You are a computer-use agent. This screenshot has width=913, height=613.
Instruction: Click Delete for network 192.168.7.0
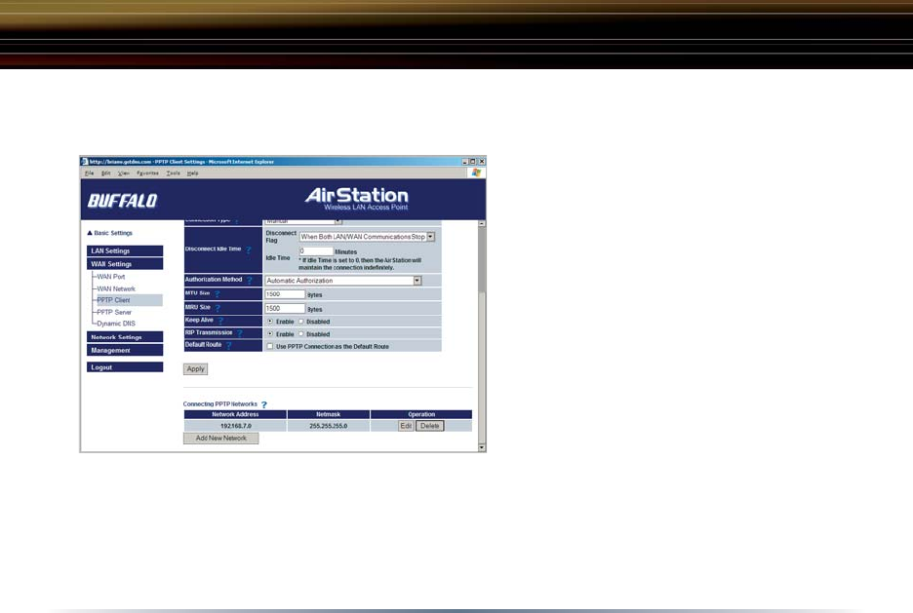[430, 426]
